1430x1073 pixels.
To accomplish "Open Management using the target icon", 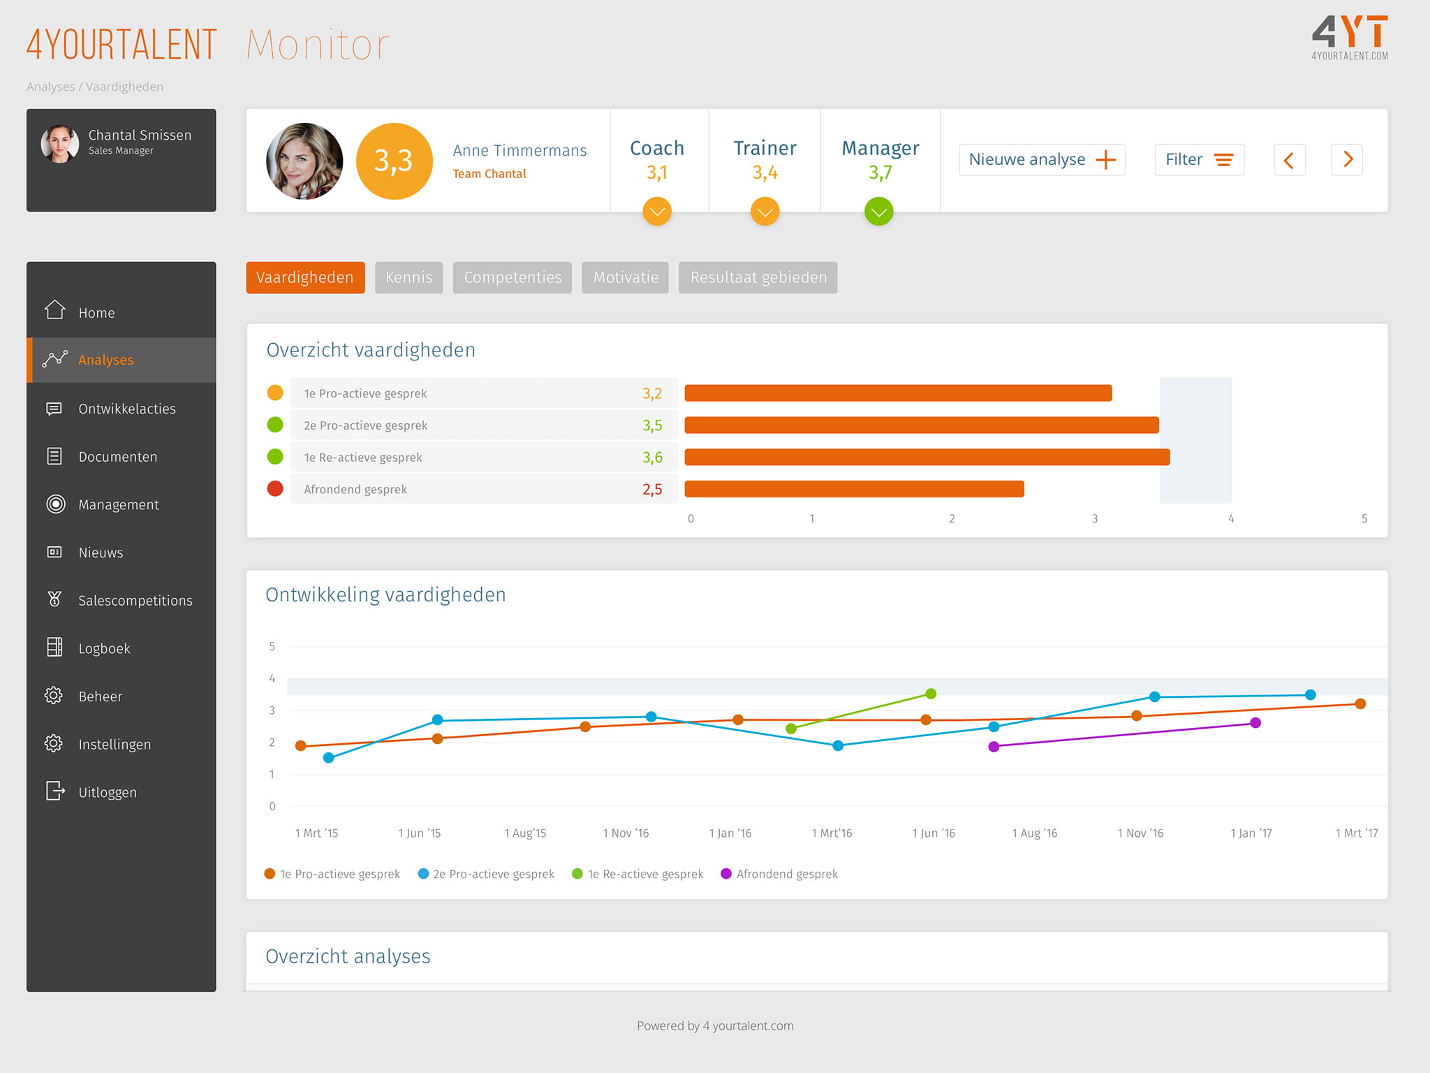I will pos(55,504).
